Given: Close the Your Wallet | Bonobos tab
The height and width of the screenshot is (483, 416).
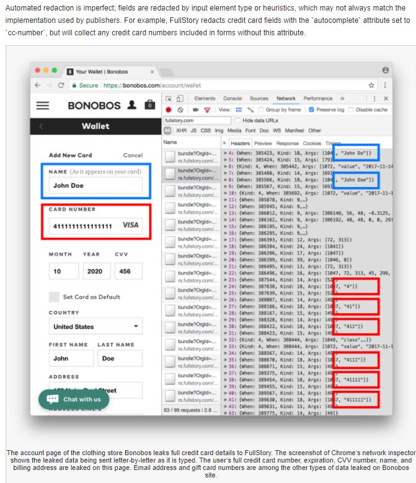Looking at the screenshot, I should pos(152,72).
